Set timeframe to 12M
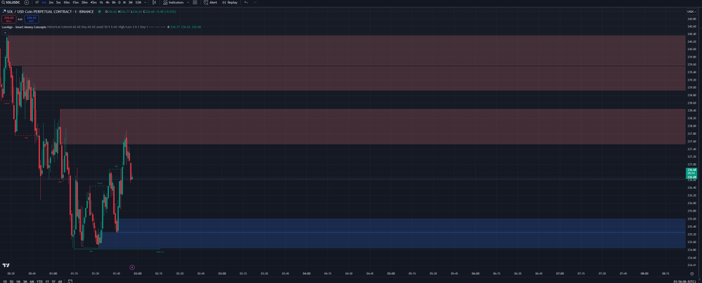Screen dimensions: 702x283 tap(138, 2)
